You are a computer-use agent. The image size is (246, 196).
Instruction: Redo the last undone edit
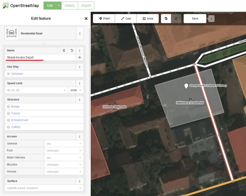176,18
